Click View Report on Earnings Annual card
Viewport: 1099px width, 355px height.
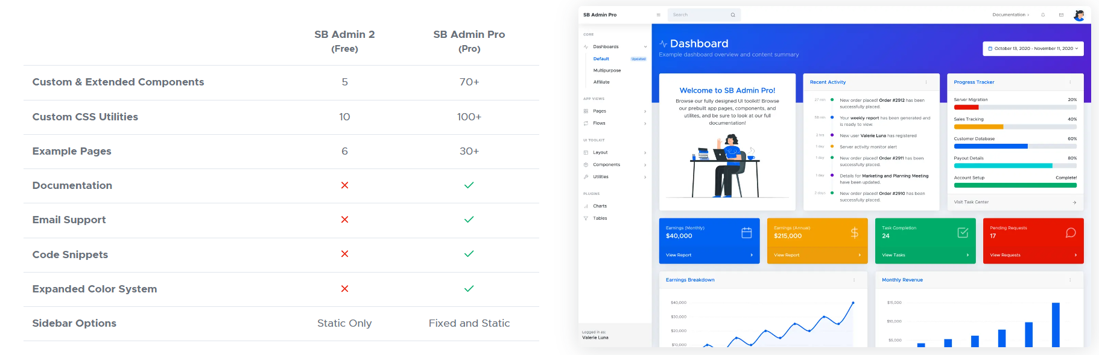[787, 255]
